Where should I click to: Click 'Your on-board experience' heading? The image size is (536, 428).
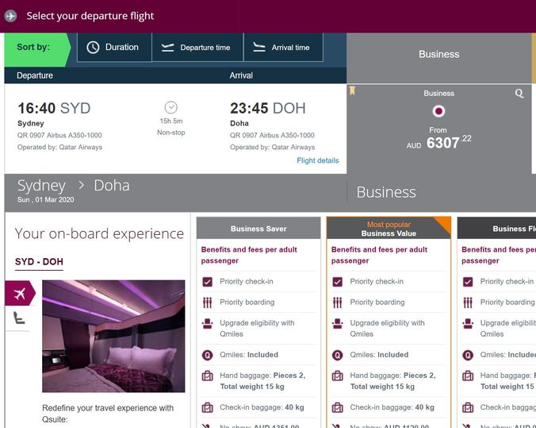tap(99, 233)
